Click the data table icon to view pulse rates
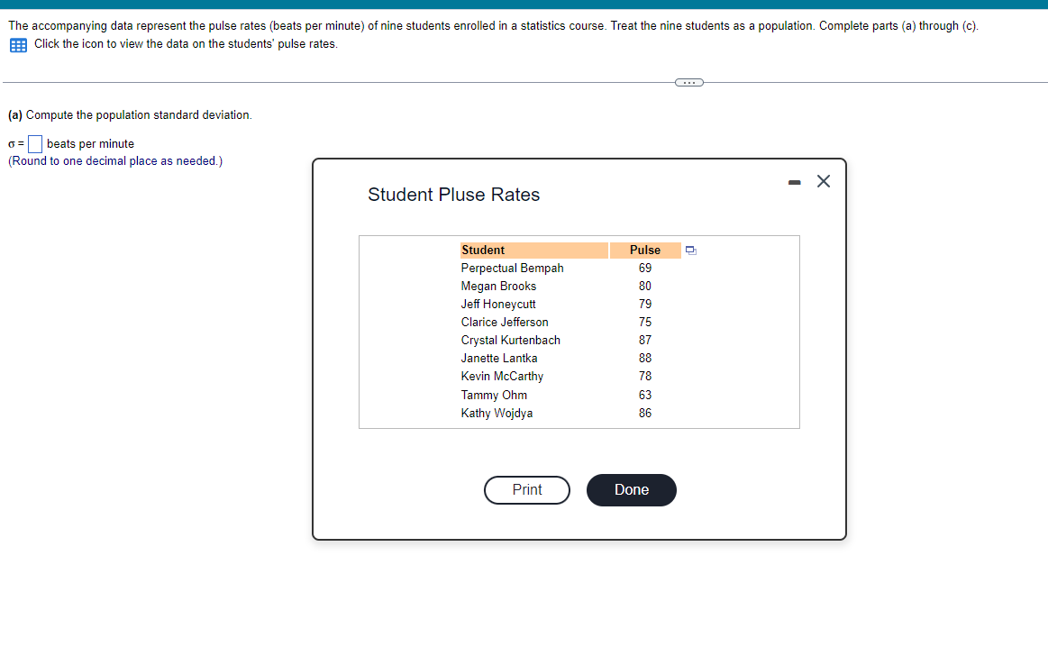The image size is (1048, 647). click(17, 44)
